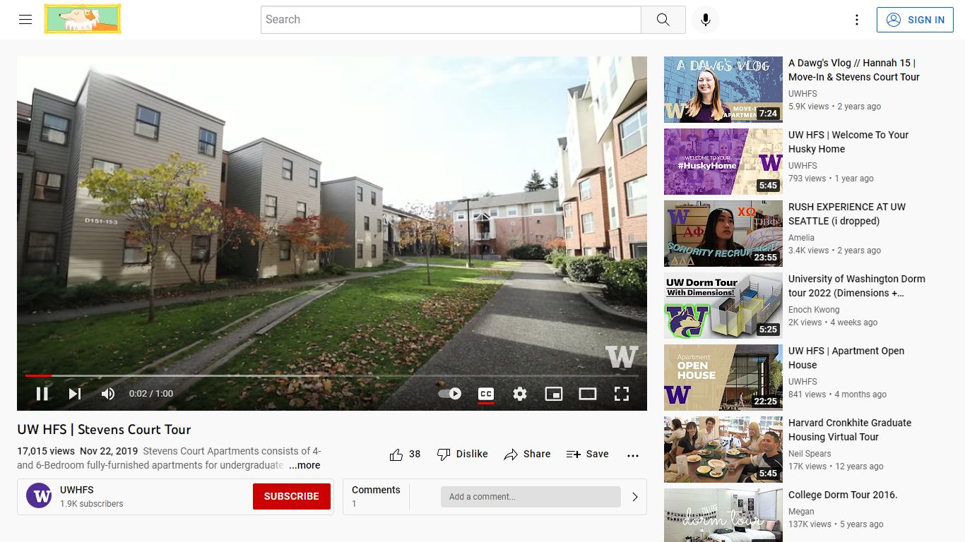This screenshot has height=542, width=965.
Task: Enter full screen mode
Action: pyautogui.click(x=622, y=394)
